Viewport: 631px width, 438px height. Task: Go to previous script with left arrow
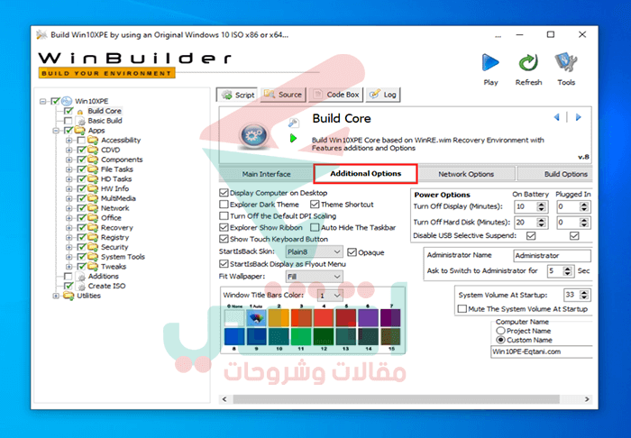tap(557, 117)
